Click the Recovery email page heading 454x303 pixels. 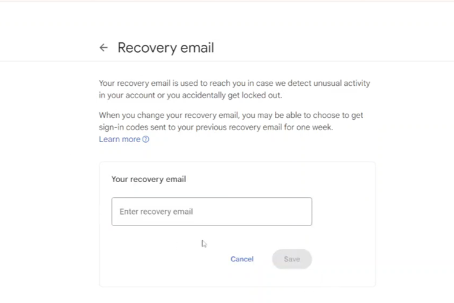pos(166,48)
